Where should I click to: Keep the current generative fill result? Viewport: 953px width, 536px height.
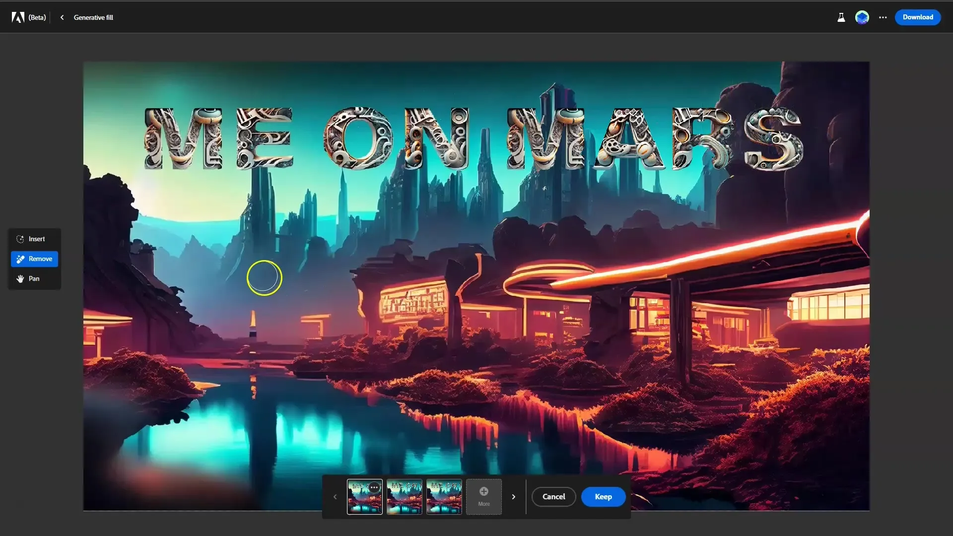tap(603, 496)
